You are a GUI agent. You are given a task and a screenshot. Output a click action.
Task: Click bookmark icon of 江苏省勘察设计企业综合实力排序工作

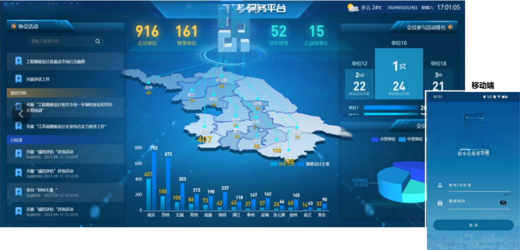(x=19, y=126)
